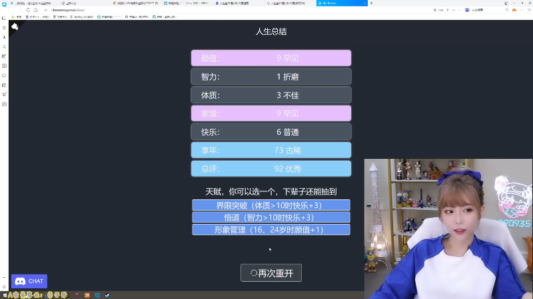
Task: Click the 智力 1 折磨 summary row
Action: pyautogui.click(x=271, y=76)
